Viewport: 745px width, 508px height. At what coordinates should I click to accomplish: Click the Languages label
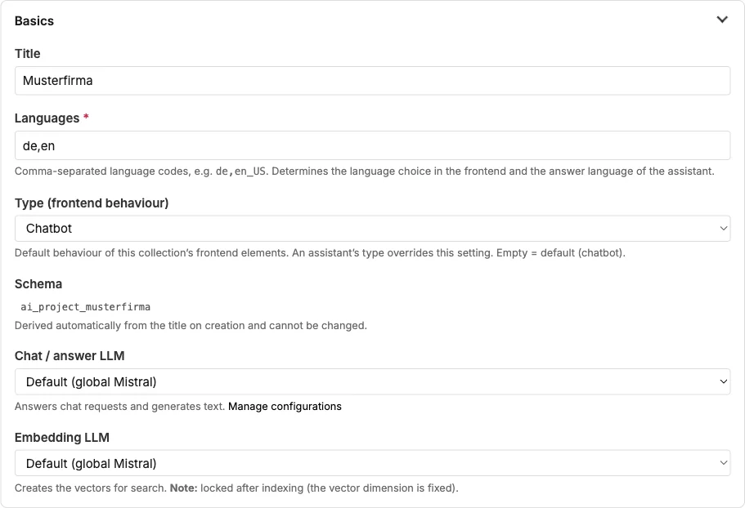(47, 118)
